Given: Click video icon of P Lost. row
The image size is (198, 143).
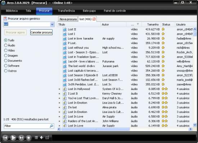Looking at the screenshot, I should point(64,43).
